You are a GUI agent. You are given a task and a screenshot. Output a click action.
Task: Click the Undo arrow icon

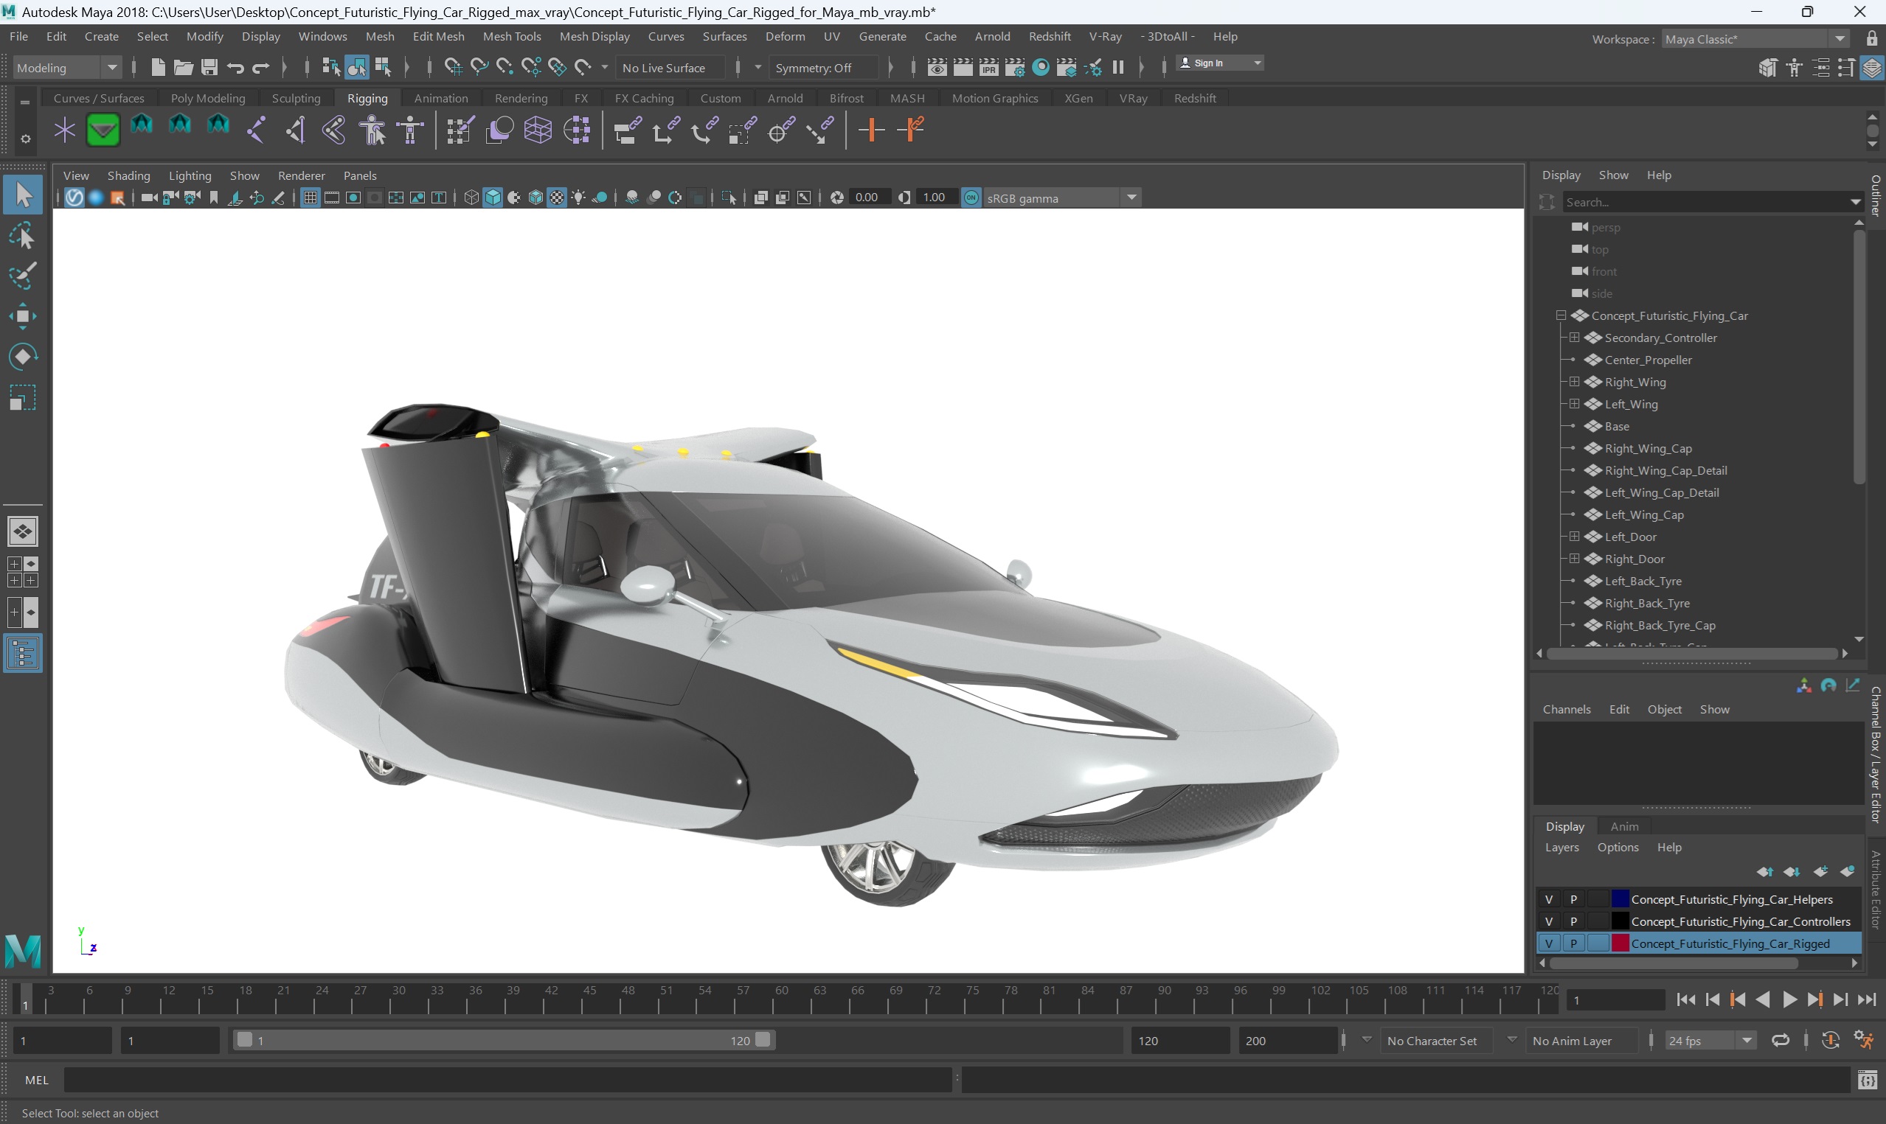click(x=235, y=67)
